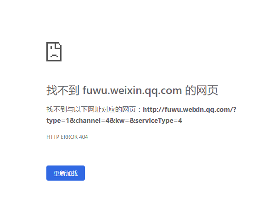This screenshot has width=275, height=215.
Task: Click the channel=4 URL parameter
Action: coord(92,121)
